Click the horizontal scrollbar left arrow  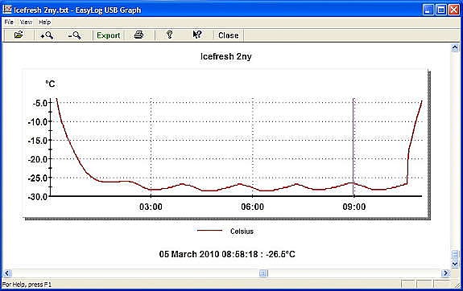coord(7,273)
